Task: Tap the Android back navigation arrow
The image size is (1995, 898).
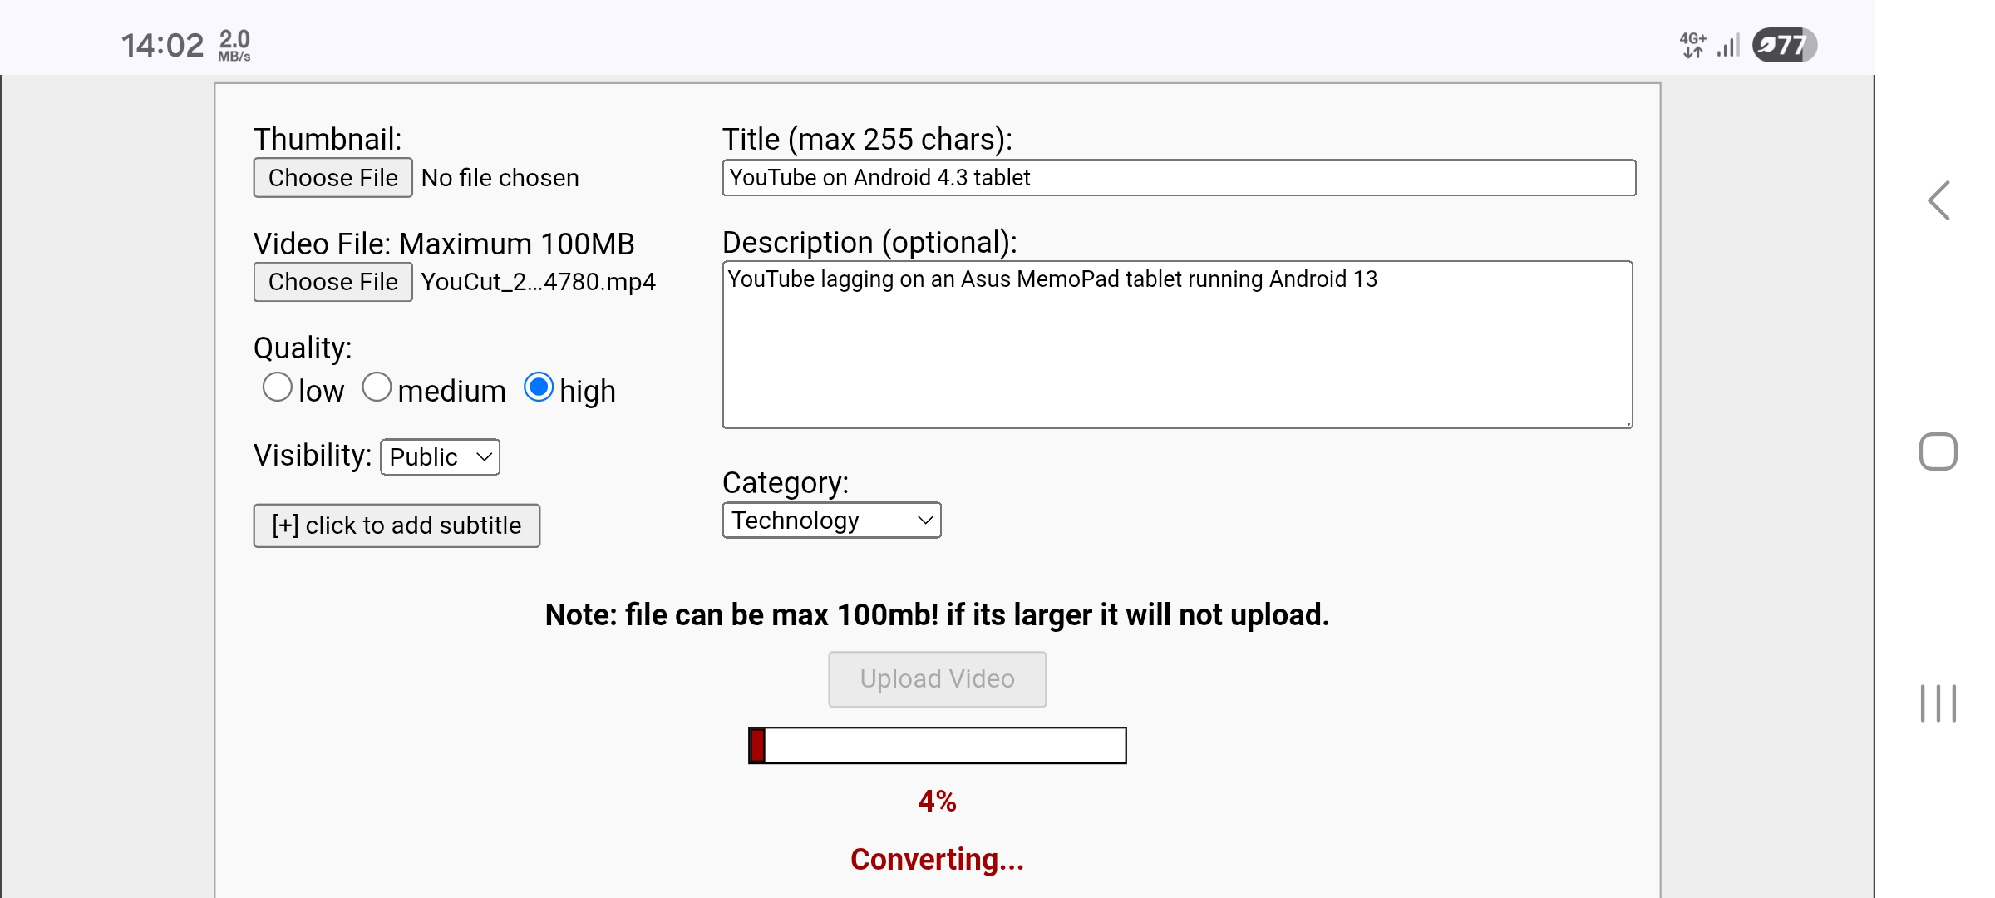Action: click(x=1939, y=201)
